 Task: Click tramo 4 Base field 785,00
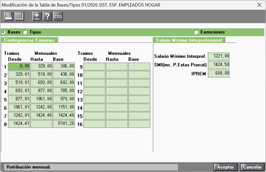[x=64, y=91]
